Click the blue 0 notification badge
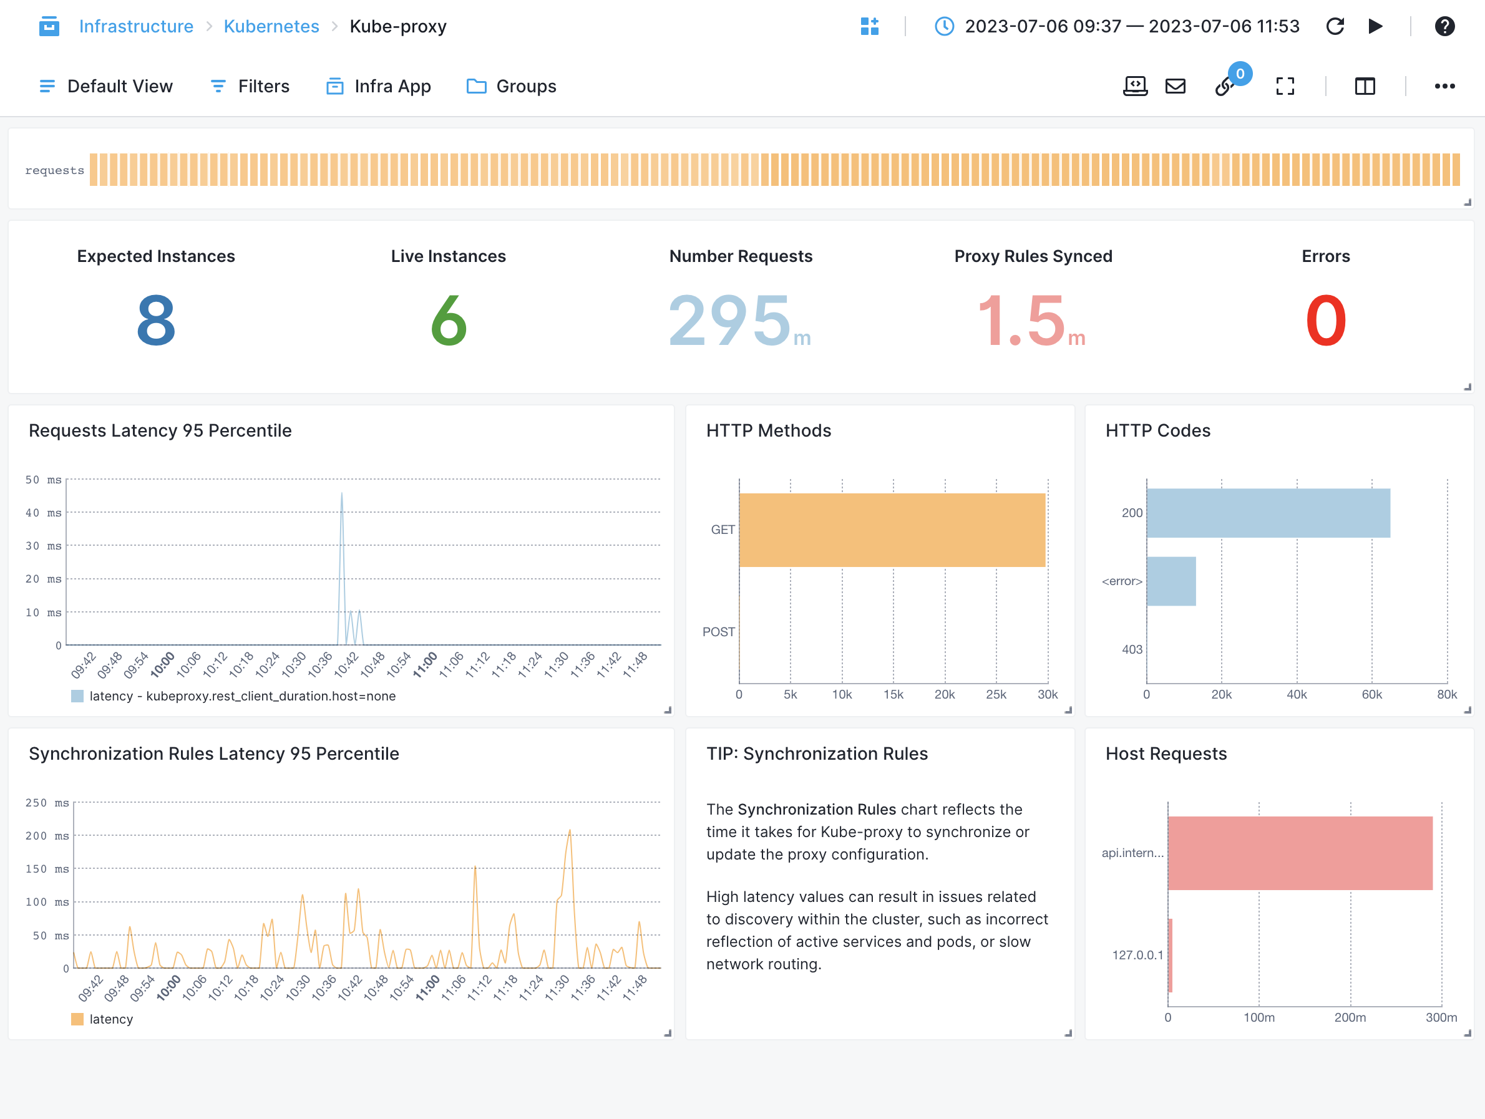1485x1119 pixels. pyautogui.click(x=1240, y=74)
